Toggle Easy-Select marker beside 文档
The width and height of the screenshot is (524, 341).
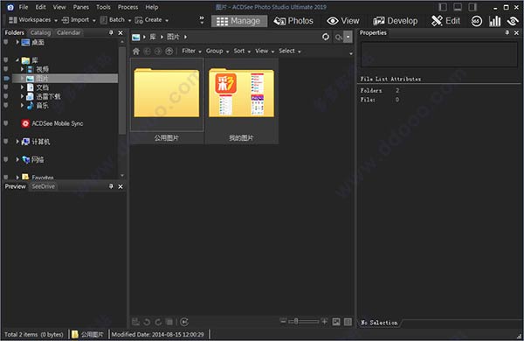pyautogui.click(x=6, y=87)
